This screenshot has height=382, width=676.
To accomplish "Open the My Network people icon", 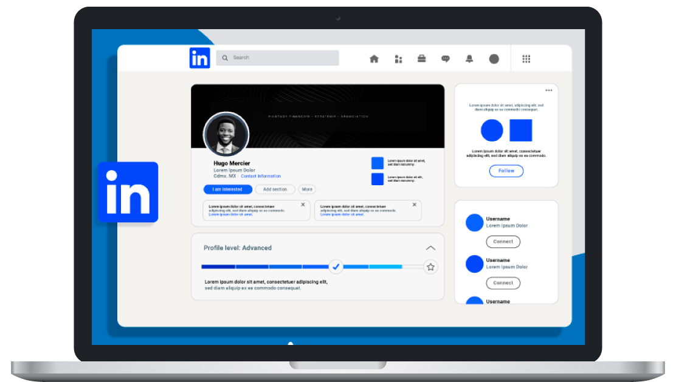I will (x=398, y=59).
